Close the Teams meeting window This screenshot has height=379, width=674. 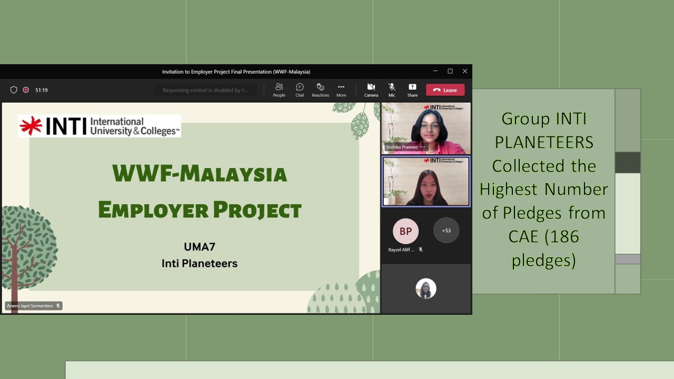(465, 71)
